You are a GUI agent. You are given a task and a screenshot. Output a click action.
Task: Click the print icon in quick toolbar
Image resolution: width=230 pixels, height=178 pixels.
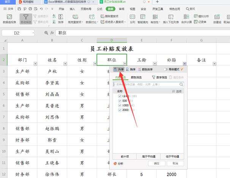[x=30, y=9]
